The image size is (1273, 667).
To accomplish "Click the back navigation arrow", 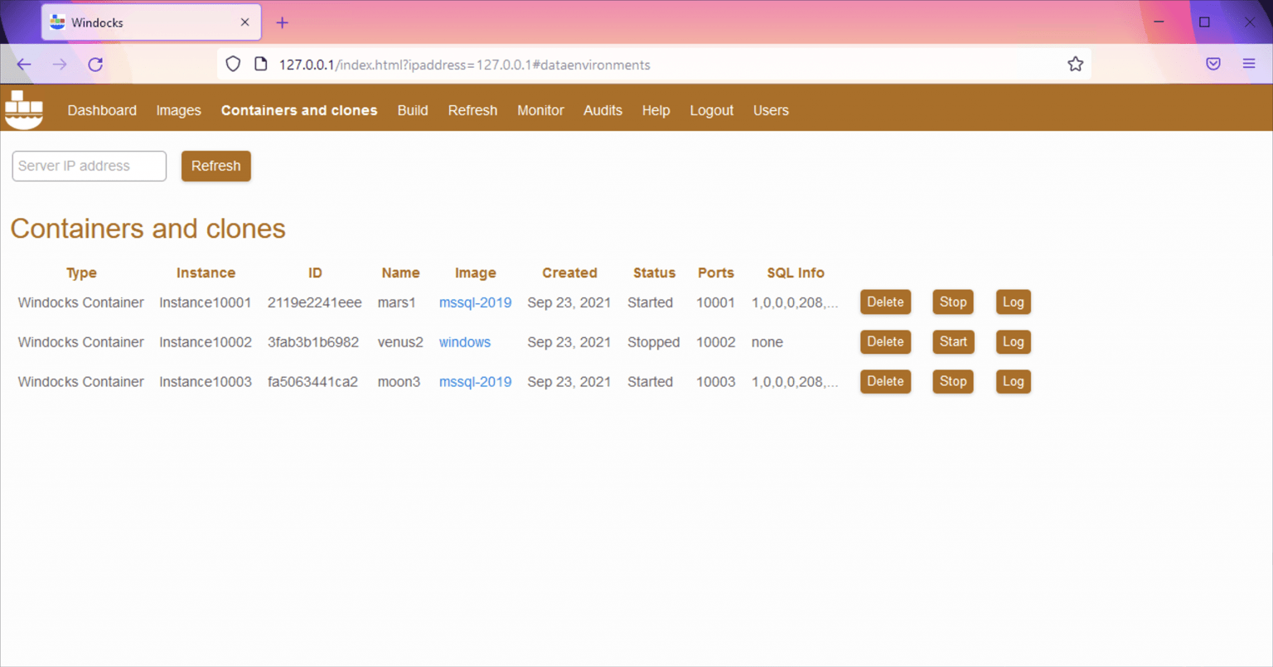I will point(23,64).
